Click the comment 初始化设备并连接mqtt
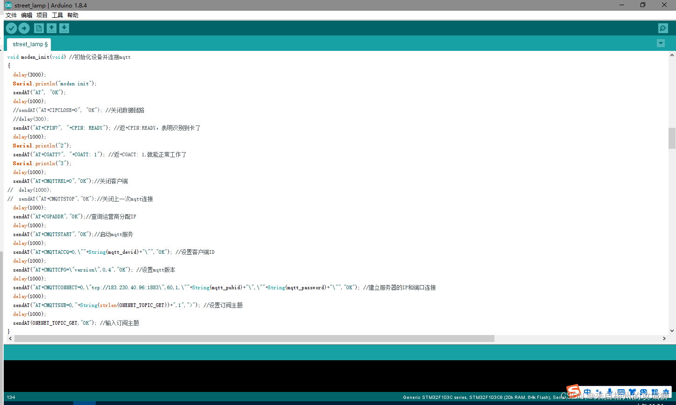Viewport: 676px width, 405px height. [x=100, y=57]
